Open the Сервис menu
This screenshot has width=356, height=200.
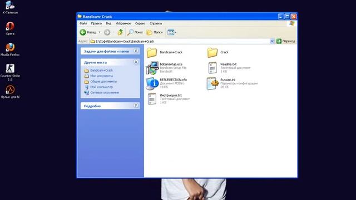click(140, 23)
